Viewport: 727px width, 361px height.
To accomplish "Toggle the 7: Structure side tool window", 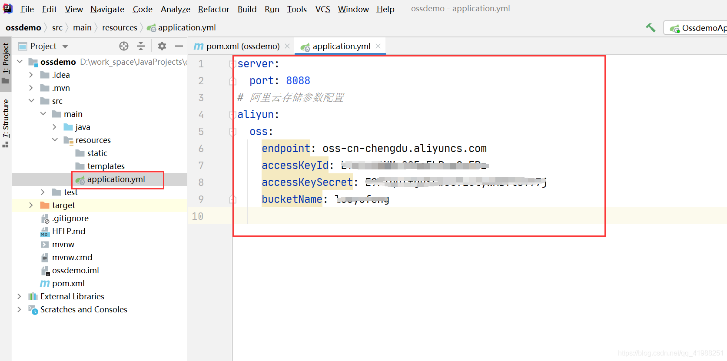I will (6, 123).
